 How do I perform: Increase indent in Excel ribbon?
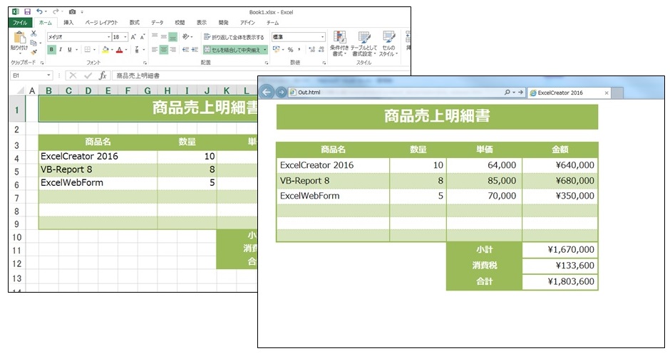[x=195, y=50]
